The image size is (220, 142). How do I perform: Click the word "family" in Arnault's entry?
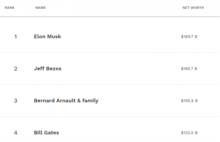click(90, 101)
